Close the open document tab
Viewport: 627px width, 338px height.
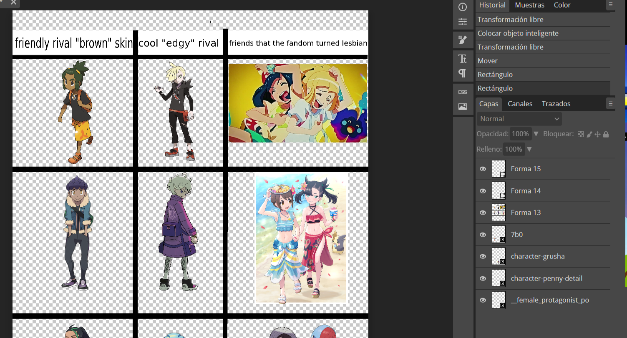pos(13,3)
